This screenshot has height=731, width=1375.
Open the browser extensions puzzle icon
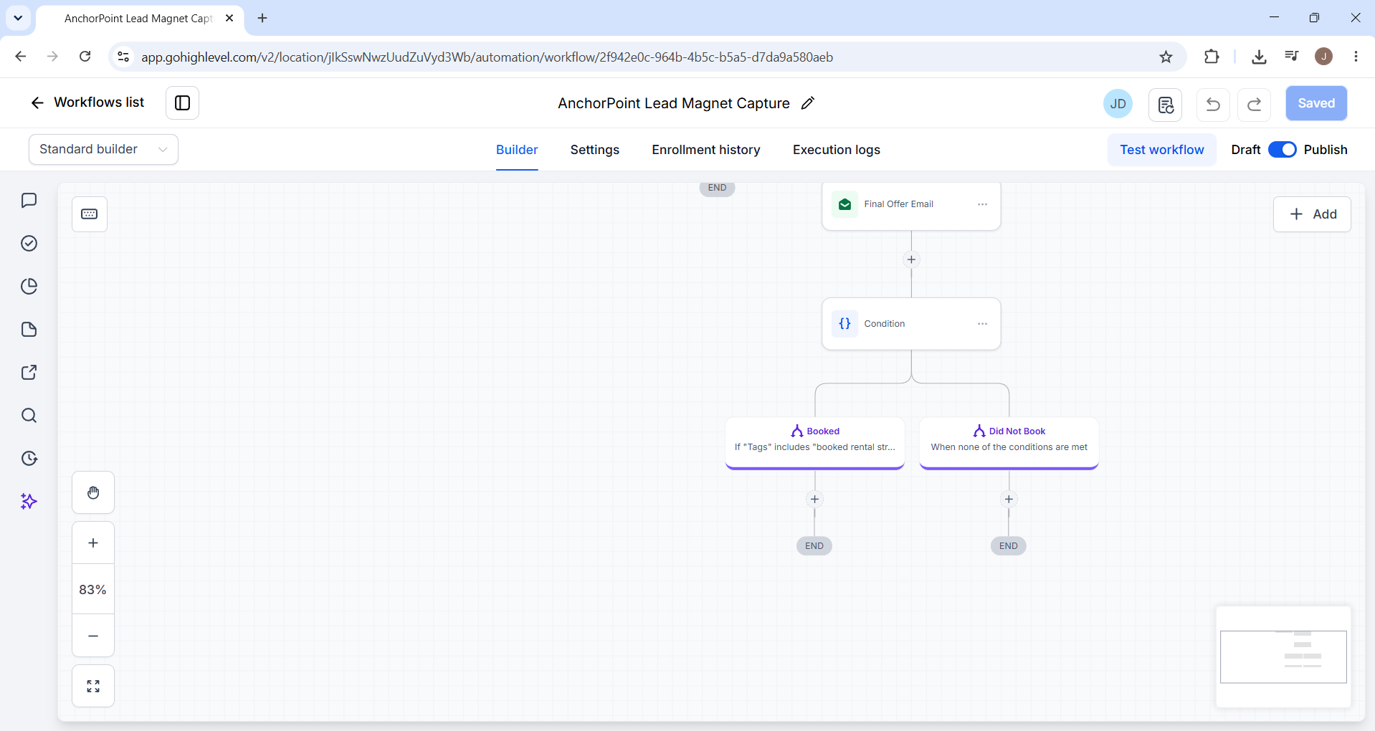pos(1212,57)
